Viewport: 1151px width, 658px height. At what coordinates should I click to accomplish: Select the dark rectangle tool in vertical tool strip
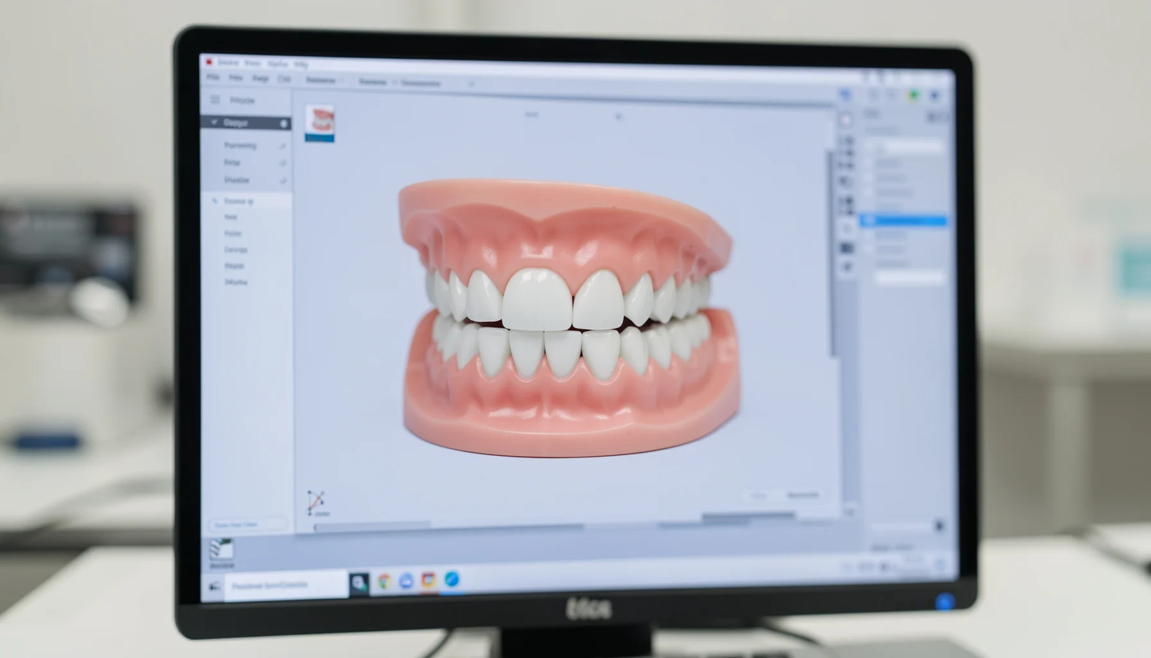847,248
